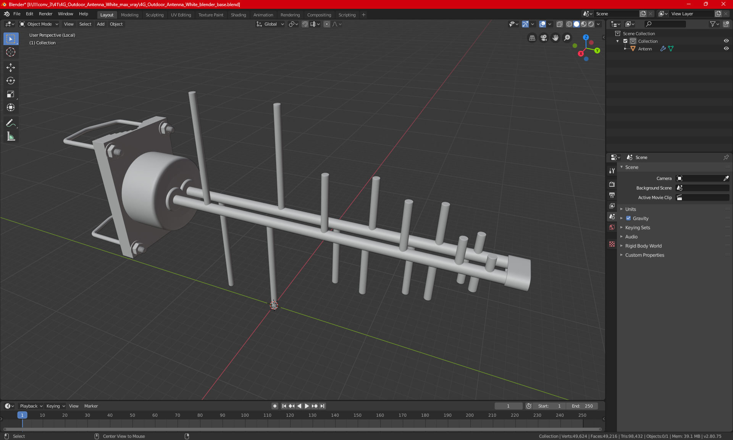Toggle viewport overlays on or off
Viewport: 733px width, 440px height.
(542, 24)
